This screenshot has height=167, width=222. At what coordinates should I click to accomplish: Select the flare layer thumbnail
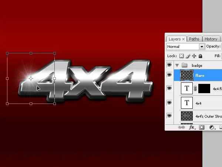[187, 75]
